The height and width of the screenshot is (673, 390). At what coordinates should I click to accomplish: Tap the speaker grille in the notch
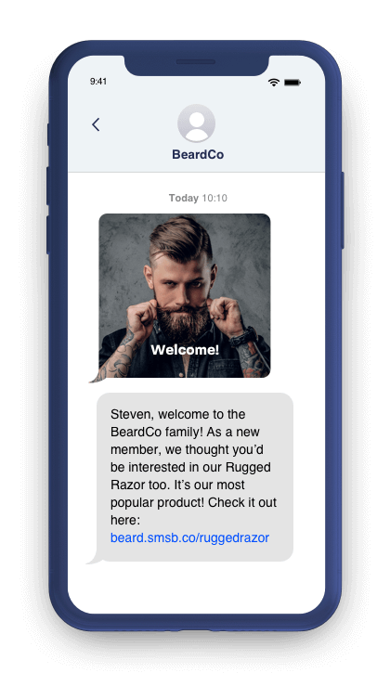[196, 62]
